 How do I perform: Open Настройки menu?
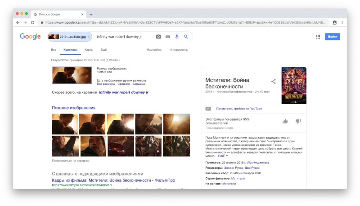point(154,50)
